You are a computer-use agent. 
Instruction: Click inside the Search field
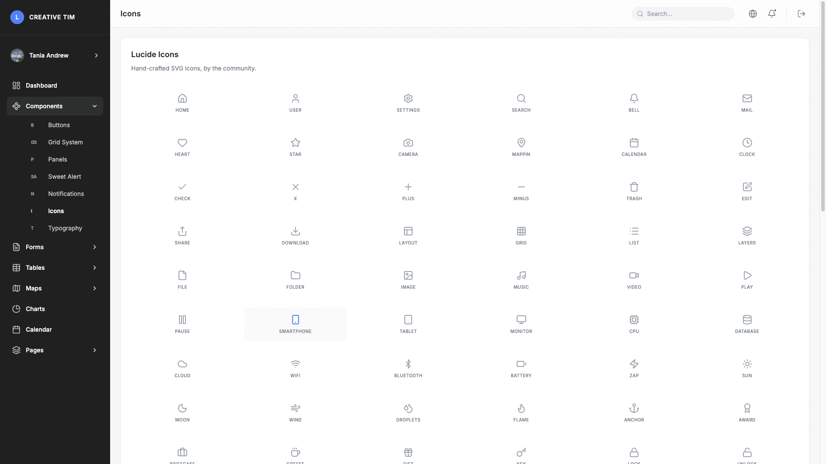(x=683, y=13)
